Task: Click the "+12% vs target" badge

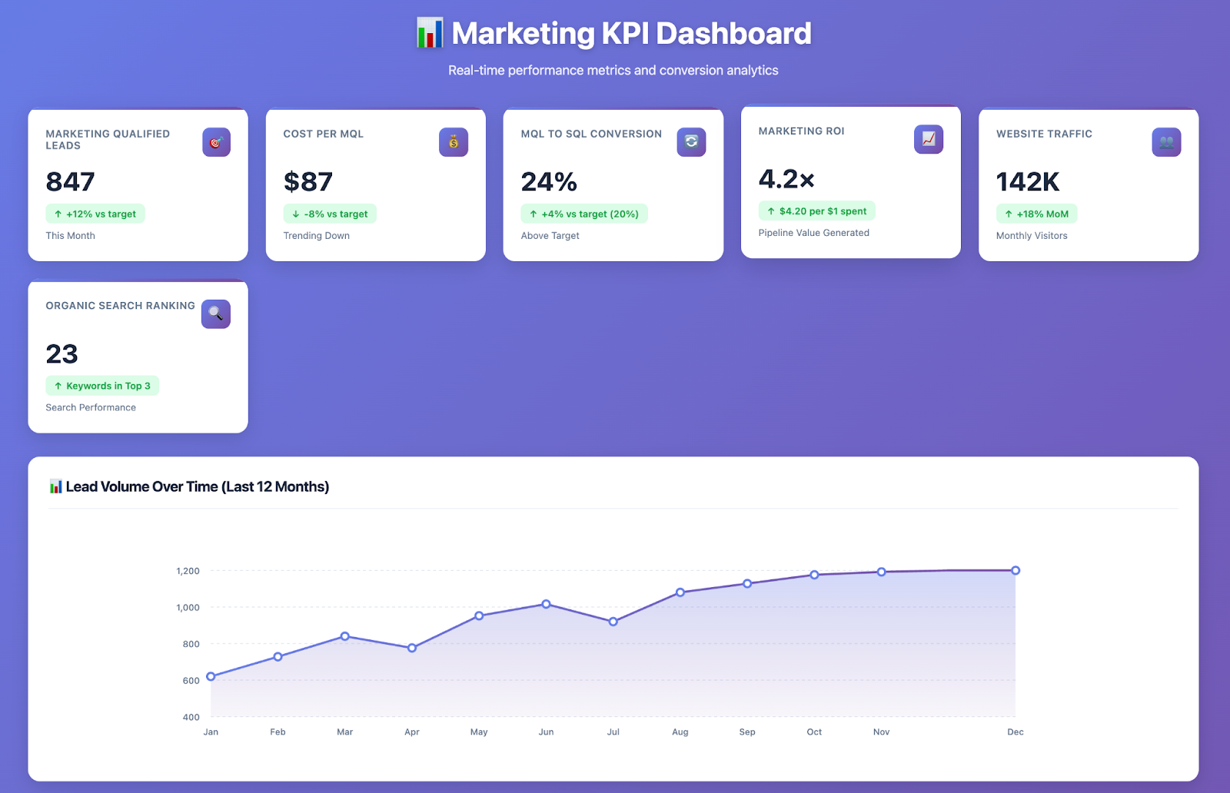Action: pyautogui.click(x=95, y=214)
